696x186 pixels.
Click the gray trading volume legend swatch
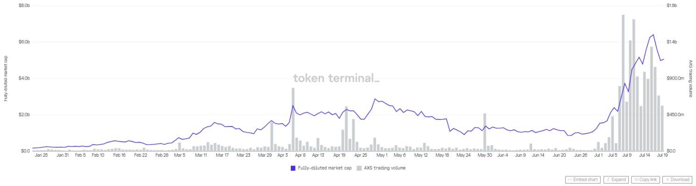point(359,168)
